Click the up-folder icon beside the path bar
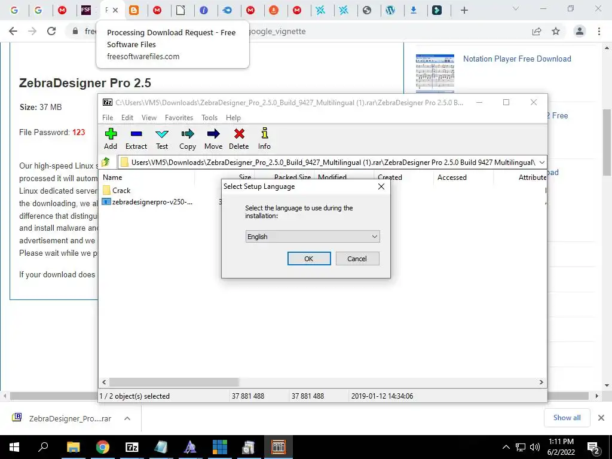612x459 pixels. [106, 162]
